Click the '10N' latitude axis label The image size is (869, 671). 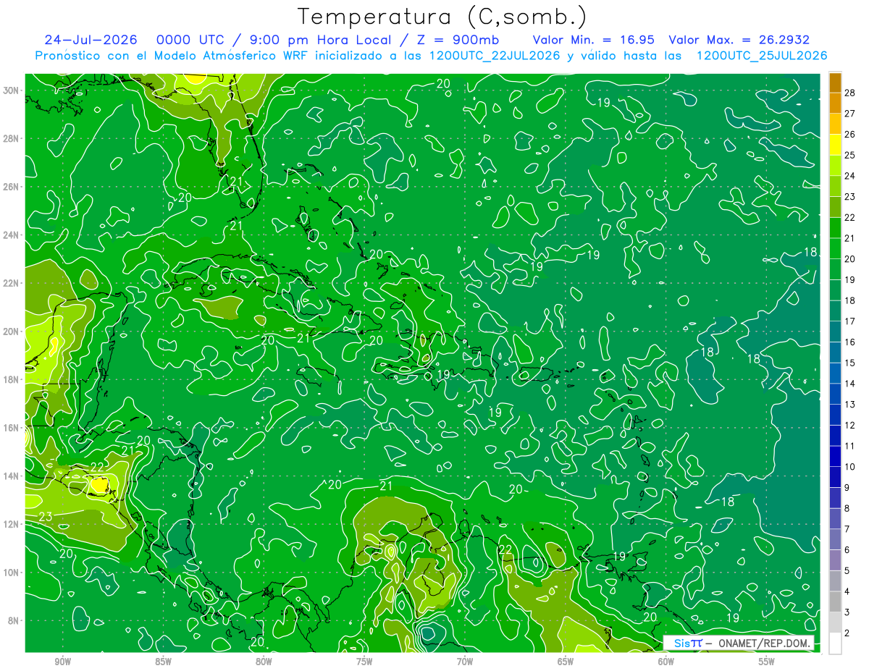[12, 573]
